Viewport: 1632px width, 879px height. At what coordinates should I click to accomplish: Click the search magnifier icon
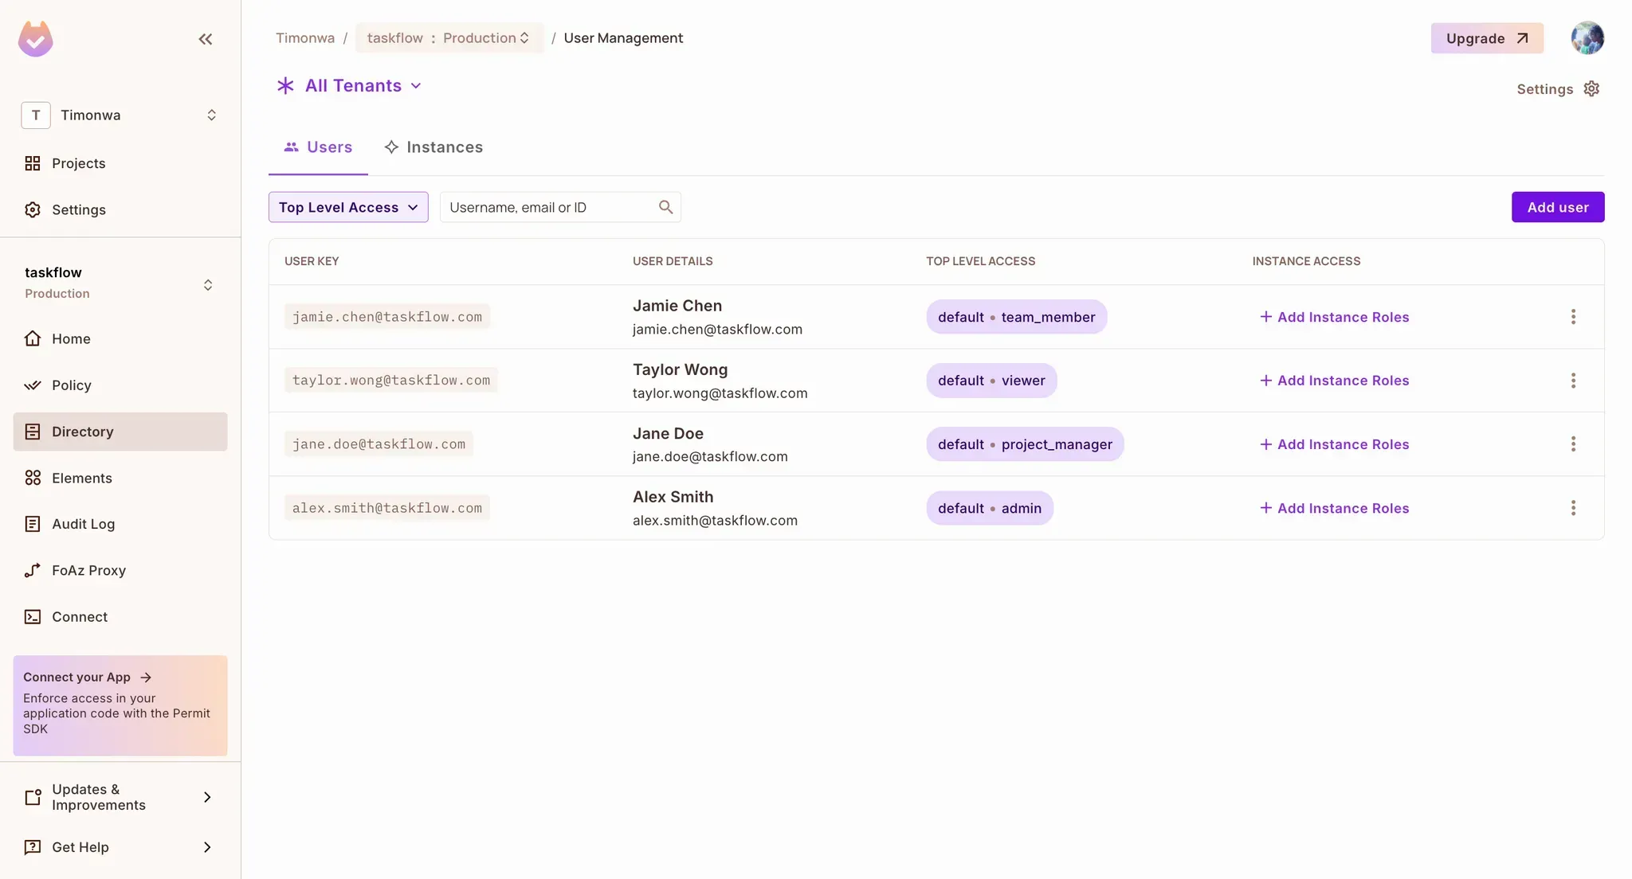point(665,207)
